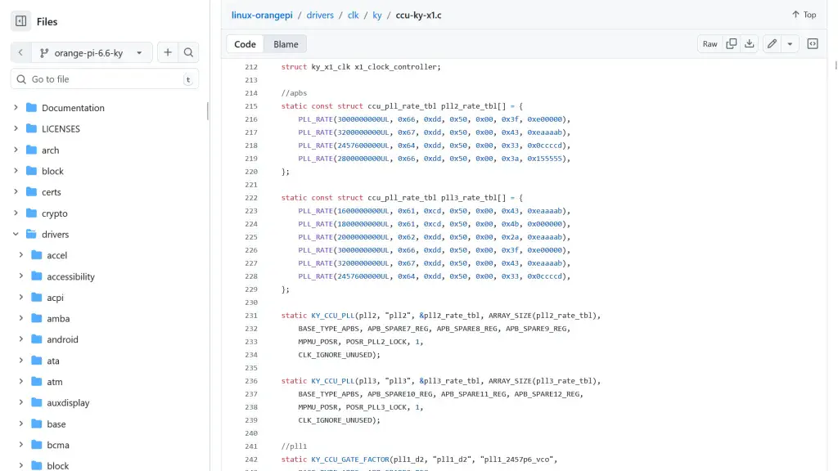
Task: Select the Code view tab
Action: coord(245,44)
